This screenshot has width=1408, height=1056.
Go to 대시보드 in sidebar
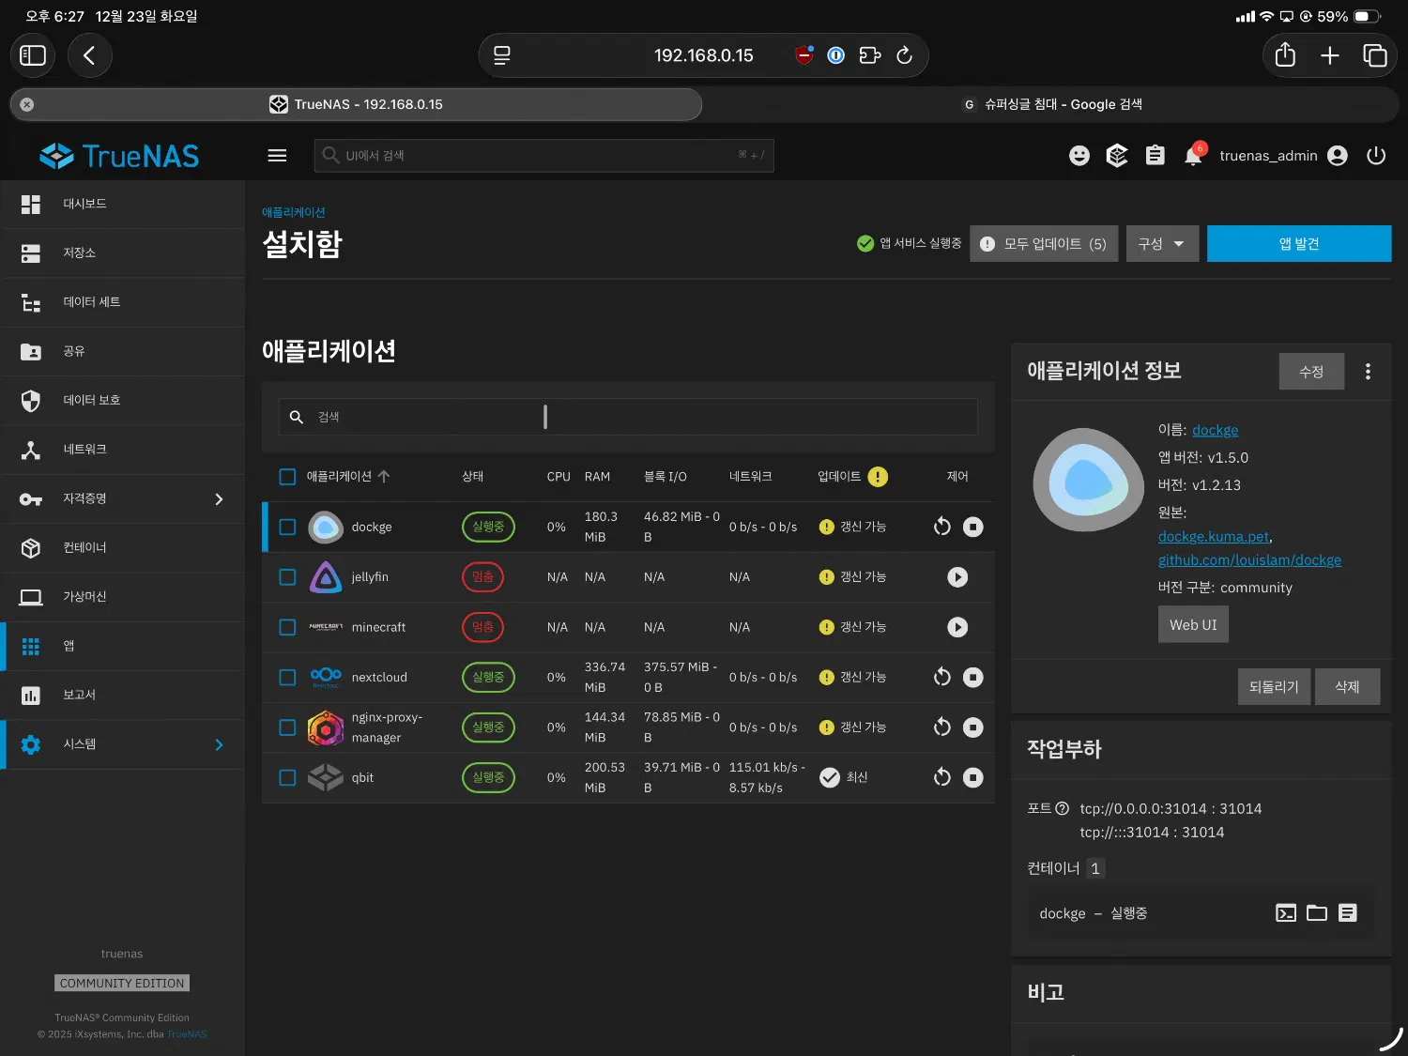(x=84, y=204)
